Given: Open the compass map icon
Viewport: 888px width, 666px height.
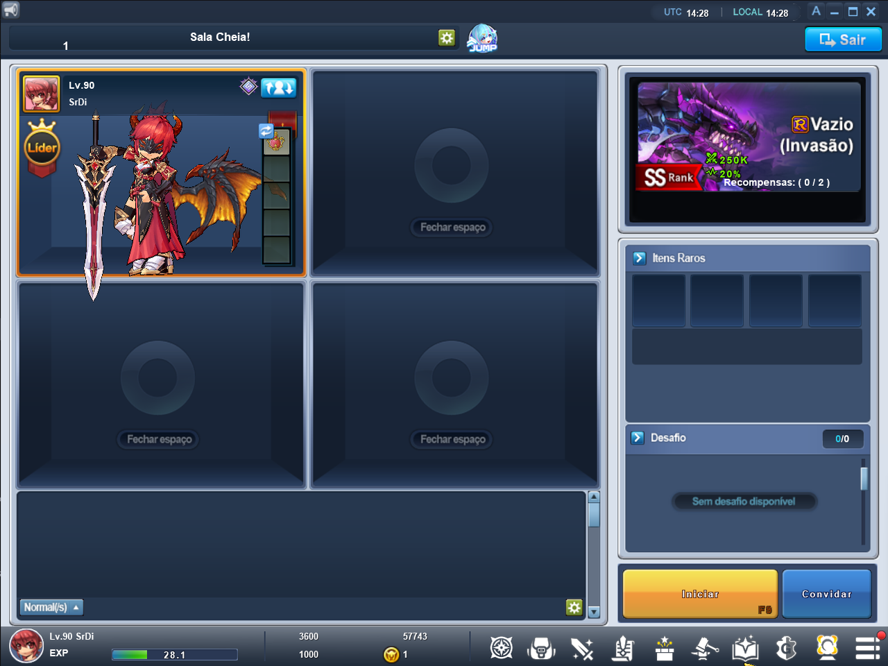Looking at the screenshot, I should click(x=502, y=648).
